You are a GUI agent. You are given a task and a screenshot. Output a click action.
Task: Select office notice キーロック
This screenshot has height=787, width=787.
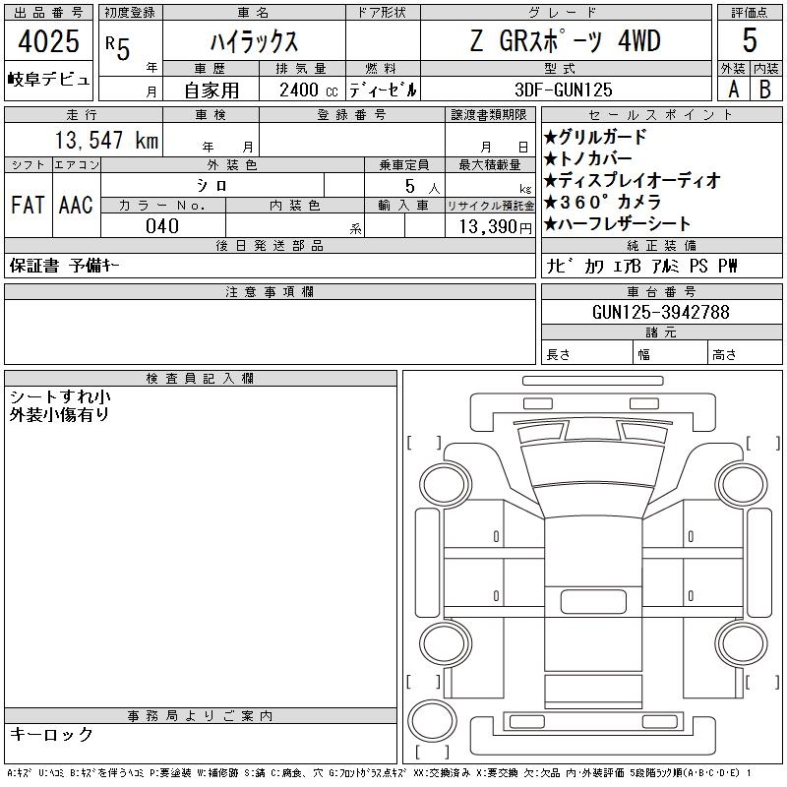point(51,734)
